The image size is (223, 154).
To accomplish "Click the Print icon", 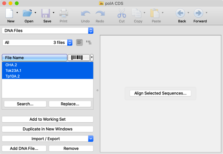I will point(63,13).
